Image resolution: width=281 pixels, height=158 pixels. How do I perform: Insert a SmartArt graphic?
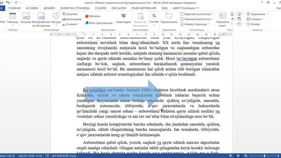(70, 14)
